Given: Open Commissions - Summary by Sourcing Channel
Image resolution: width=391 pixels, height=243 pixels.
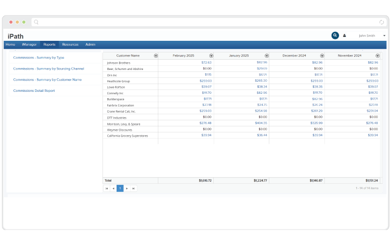Looking at the screenshot, I should click(x=49, y=69).
